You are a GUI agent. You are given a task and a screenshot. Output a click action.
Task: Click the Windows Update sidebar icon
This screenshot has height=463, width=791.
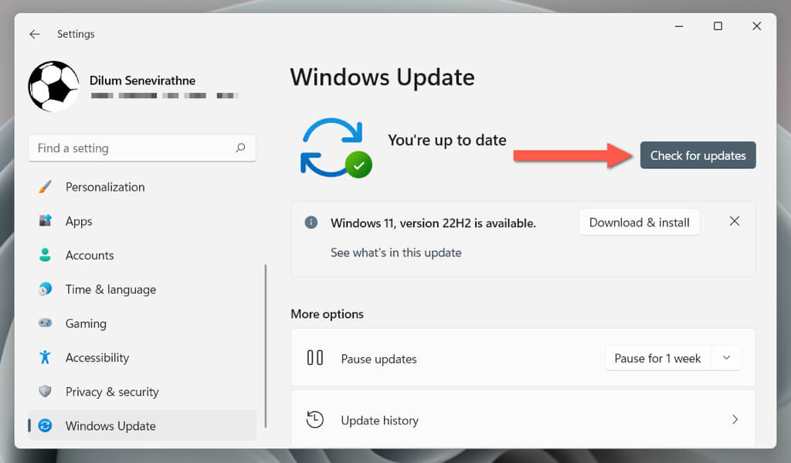tap(45, 426)
